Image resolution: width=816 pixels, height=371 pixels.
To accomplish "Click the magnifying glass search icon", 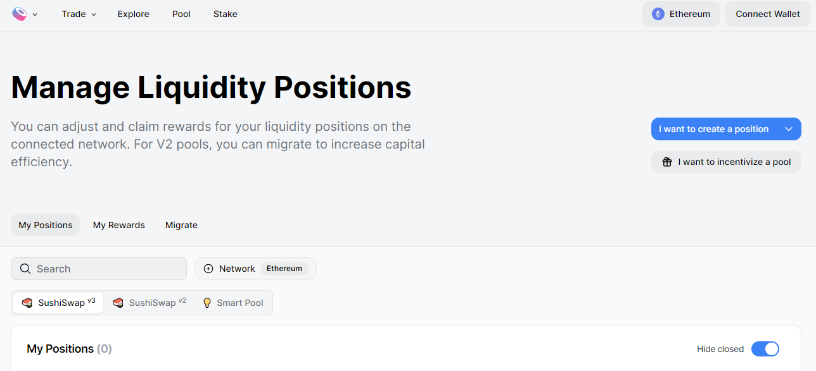I will point(25,269).
